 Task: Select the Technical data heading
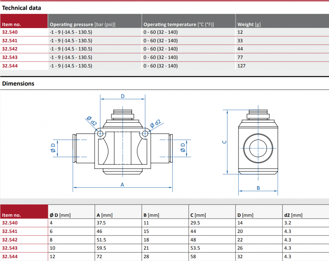coord(21,8)
